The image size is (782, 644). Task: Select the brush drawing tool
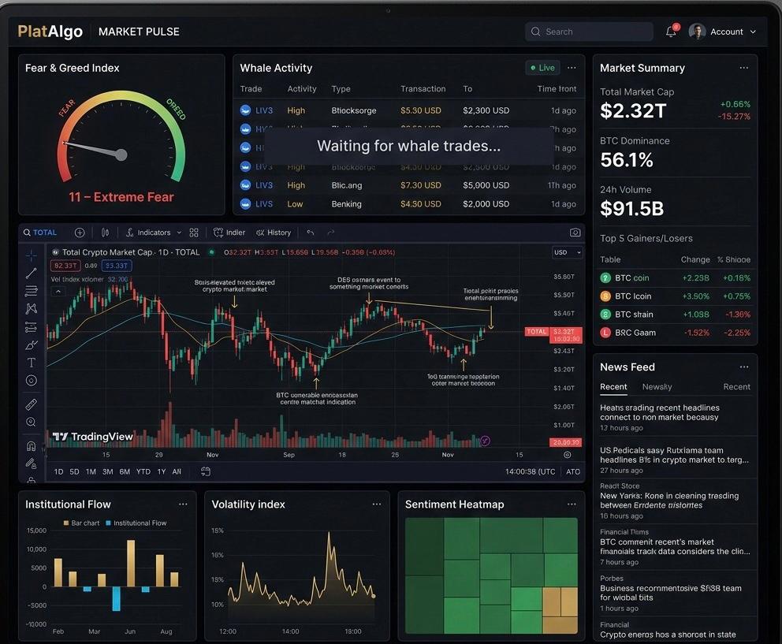(31, 344)
